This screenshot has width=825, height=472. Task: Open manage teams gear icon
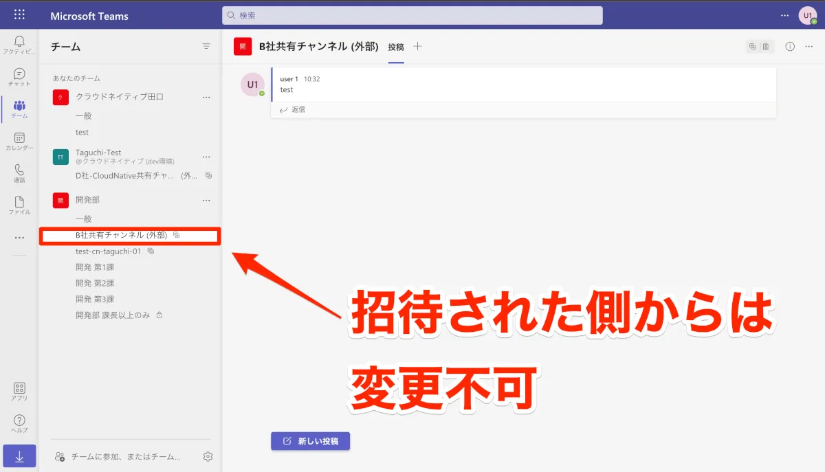(x=208, y=456)
